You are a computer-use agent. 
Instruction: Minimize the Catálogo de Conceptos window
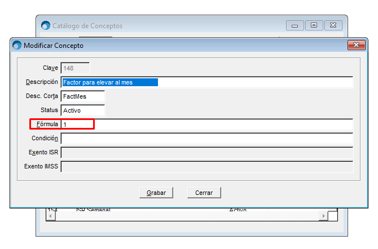click(295, 25)
